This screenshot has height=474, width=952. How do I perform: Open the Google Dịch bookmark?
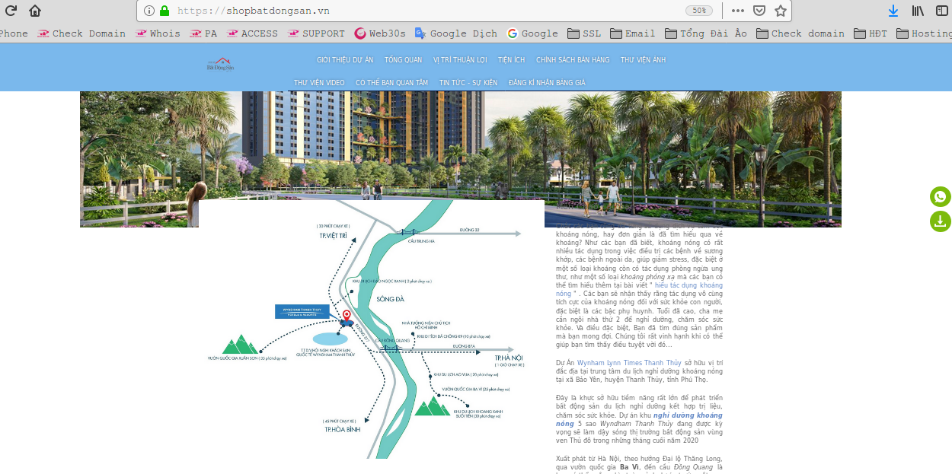(456, 33)
